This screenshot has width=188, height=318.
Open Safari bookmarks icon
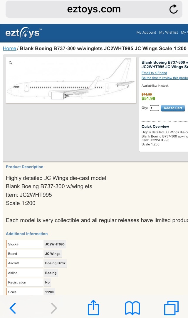coord(132,308)
